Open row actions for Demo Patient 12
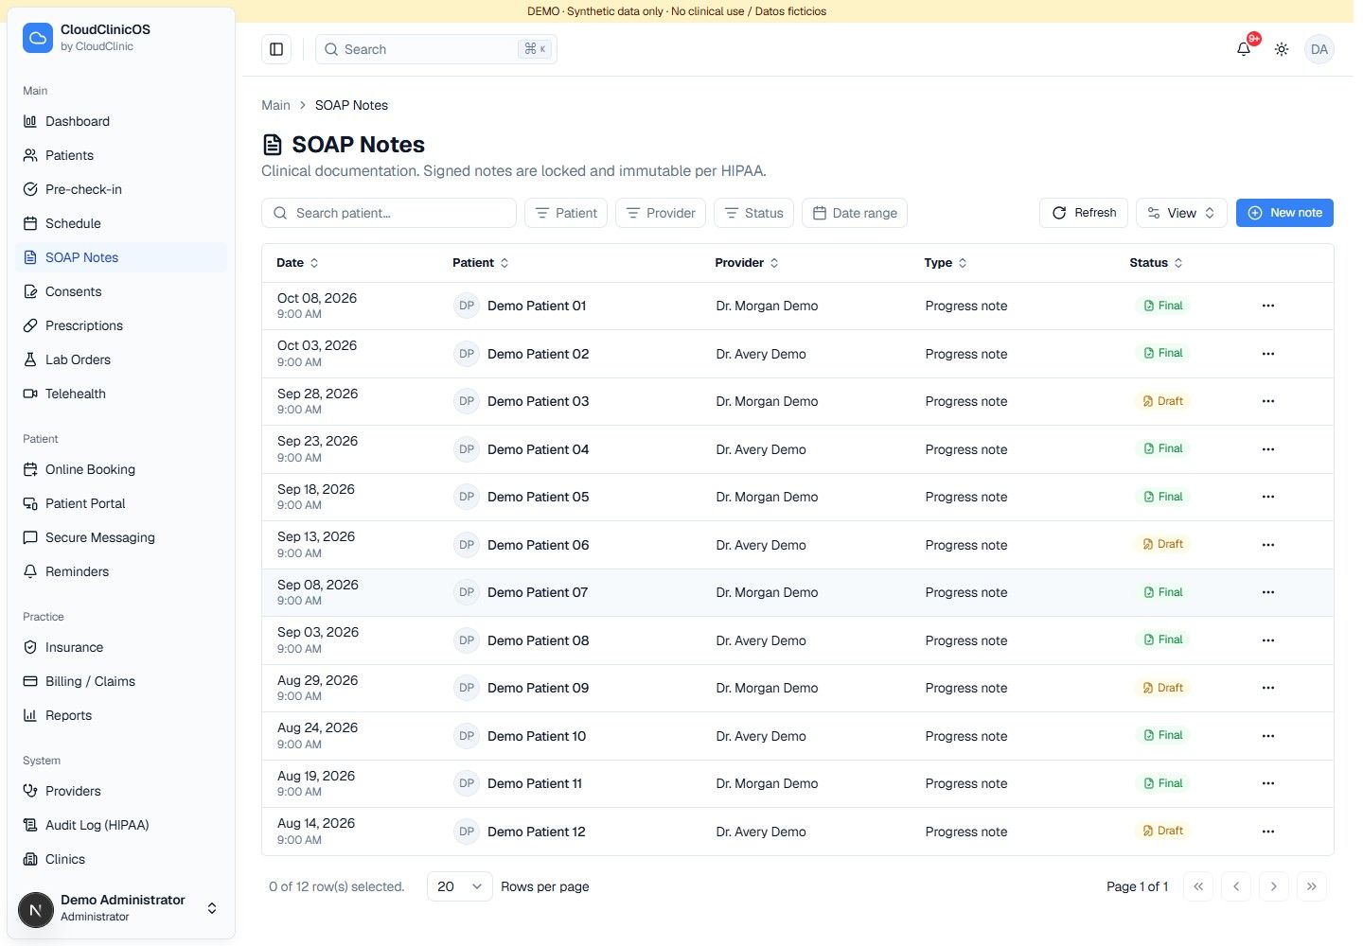This screenshot has width=1363, height=946. click(1268, 832)
